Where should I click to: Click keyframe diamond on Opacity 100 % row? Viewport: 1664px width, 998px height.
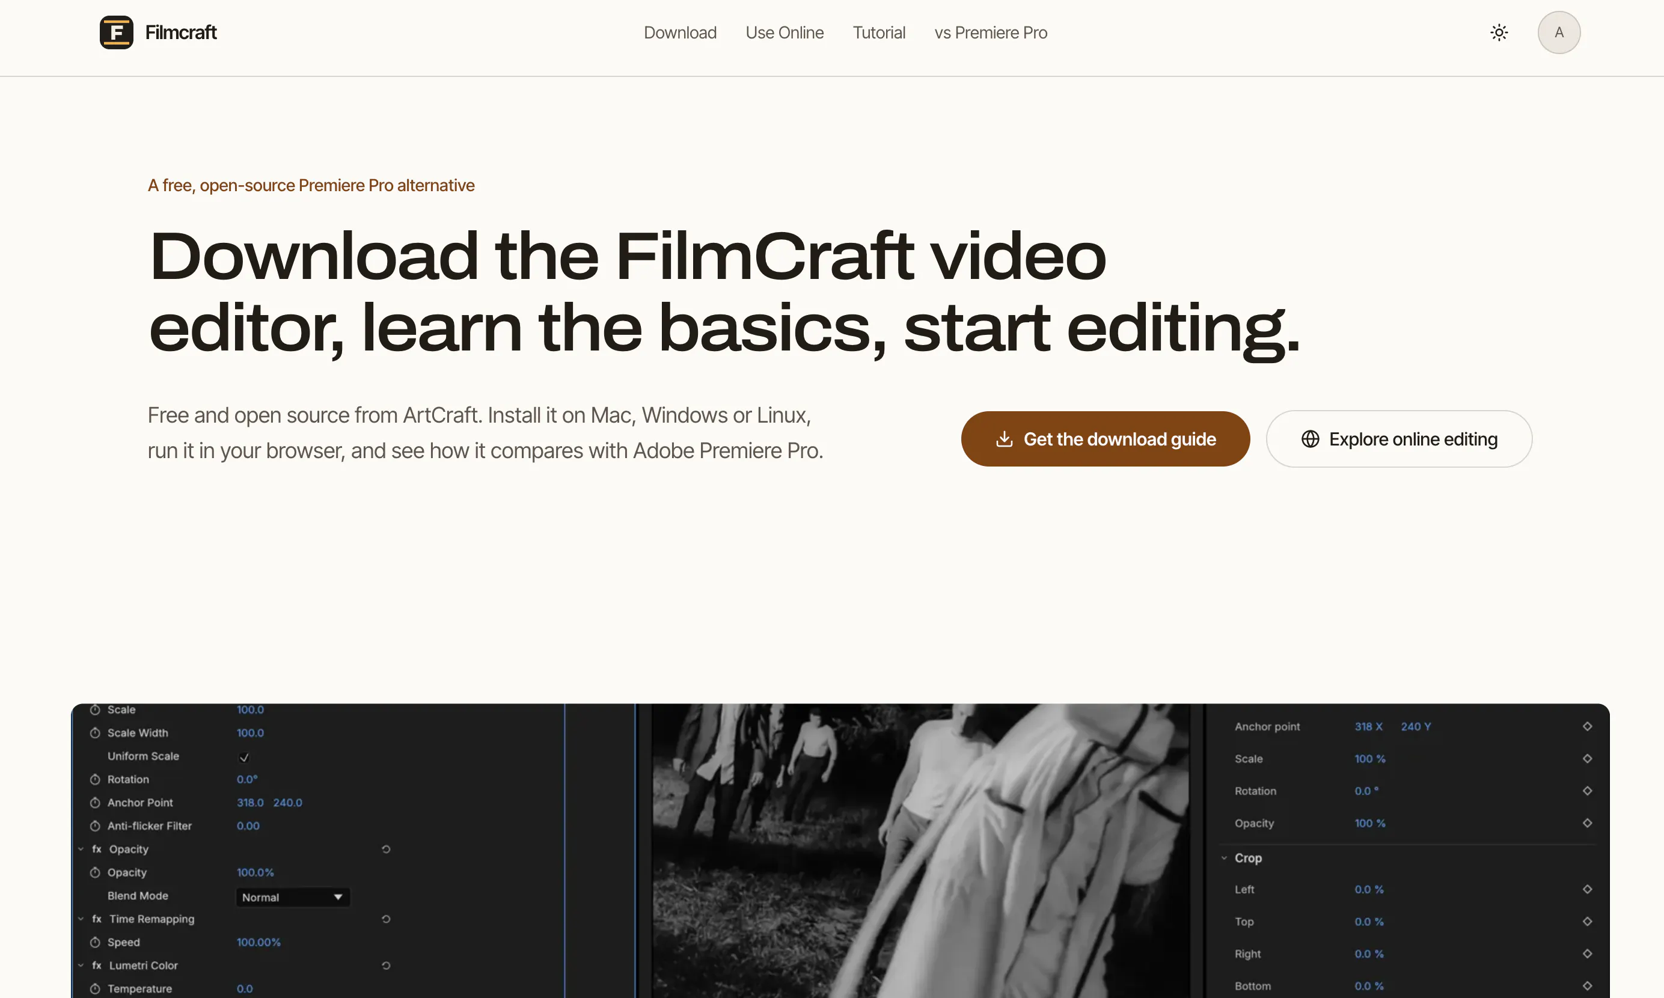point(1586,822)
